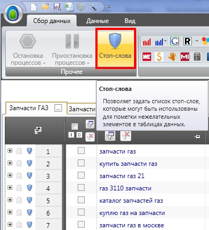Open settings via the gear icon
This screenshot has height=230, width=209.
[81, 7]
